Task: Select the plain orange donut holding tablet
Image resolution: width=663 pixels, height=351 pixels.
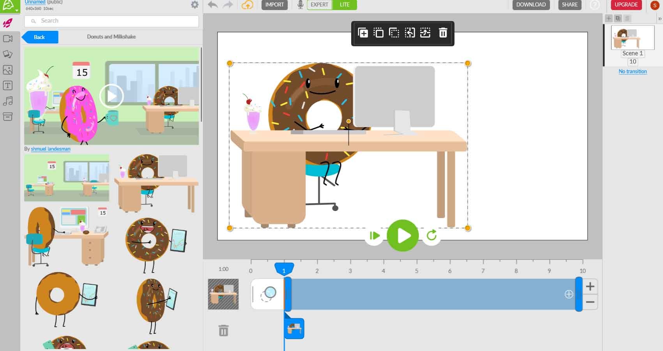Action: pos(66,299)
